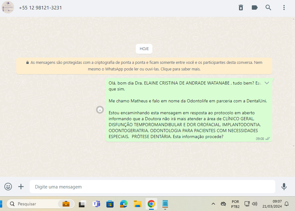Open Windows notifications bell

tap(287, 204)
